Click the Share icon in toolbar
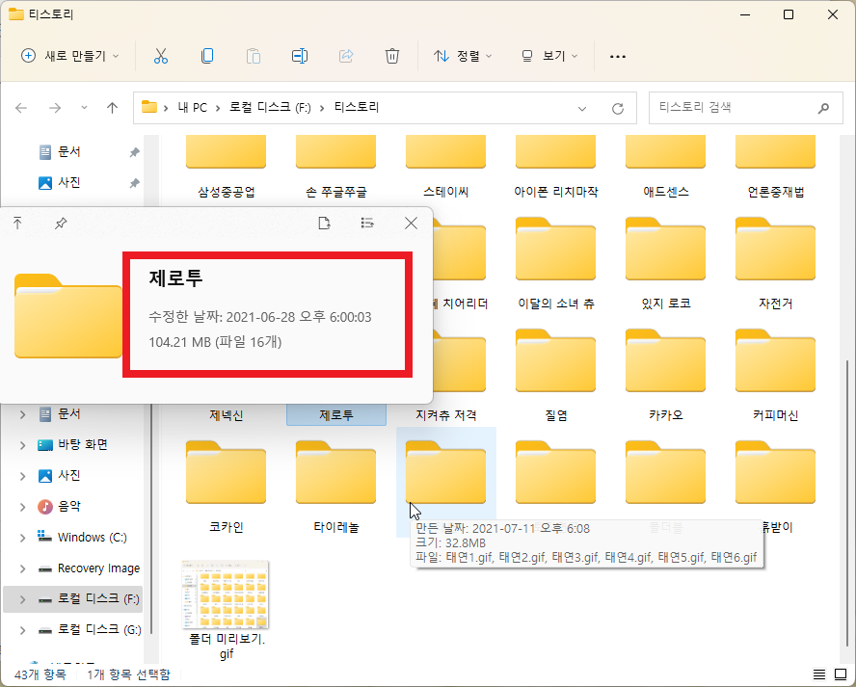 (x=346, y=56)
